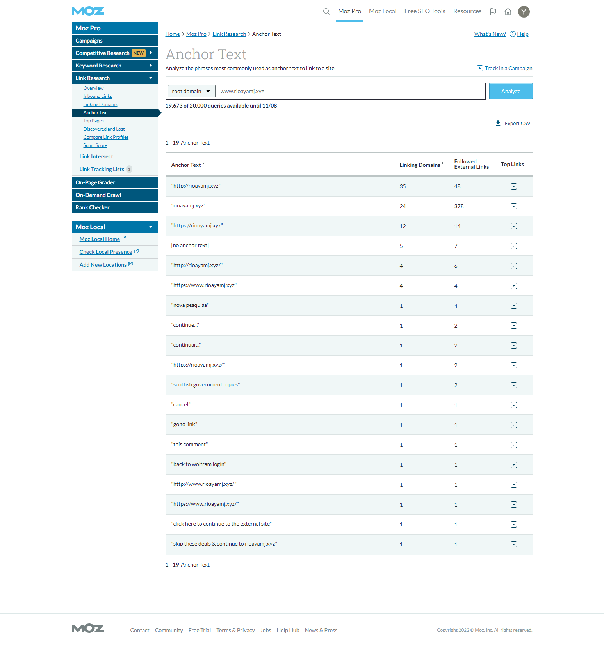Switch to Moz Pro top tab
The image size is (604, 650).
[349, 11]
